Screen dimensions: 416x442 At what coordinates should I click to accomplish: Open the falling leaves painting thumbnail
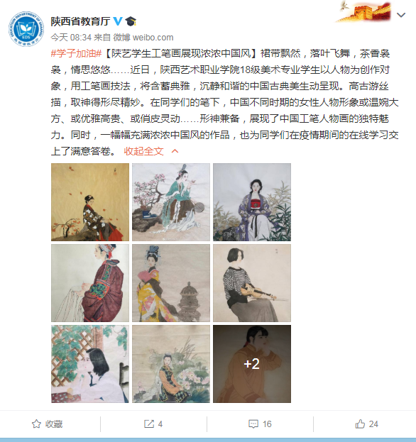[90, 202]
